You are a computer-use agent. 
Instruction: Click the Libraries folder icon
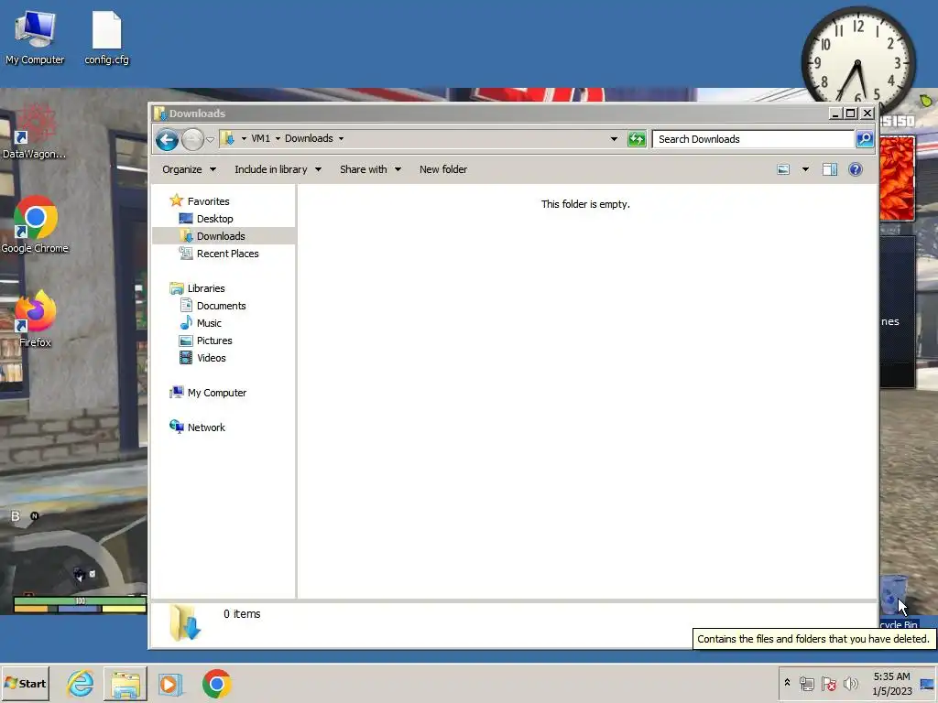click(177, 288)
